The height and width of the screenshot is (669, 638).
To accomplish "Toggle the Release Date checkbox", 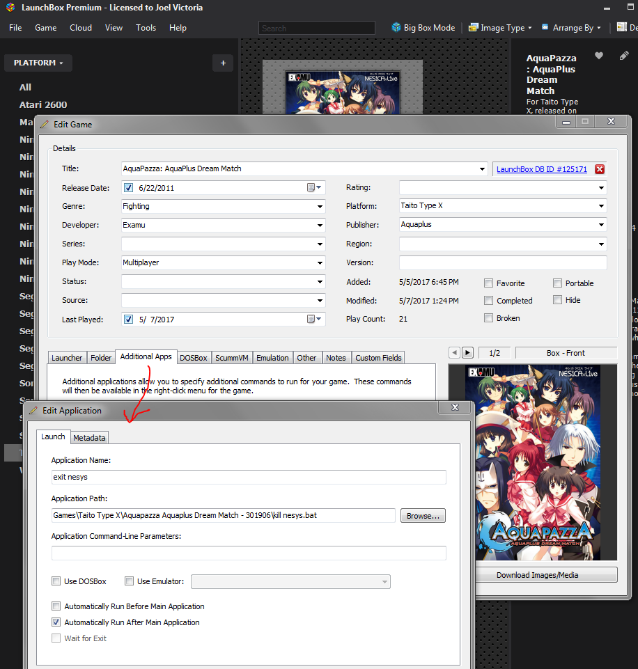I will (x=128, y=187).
